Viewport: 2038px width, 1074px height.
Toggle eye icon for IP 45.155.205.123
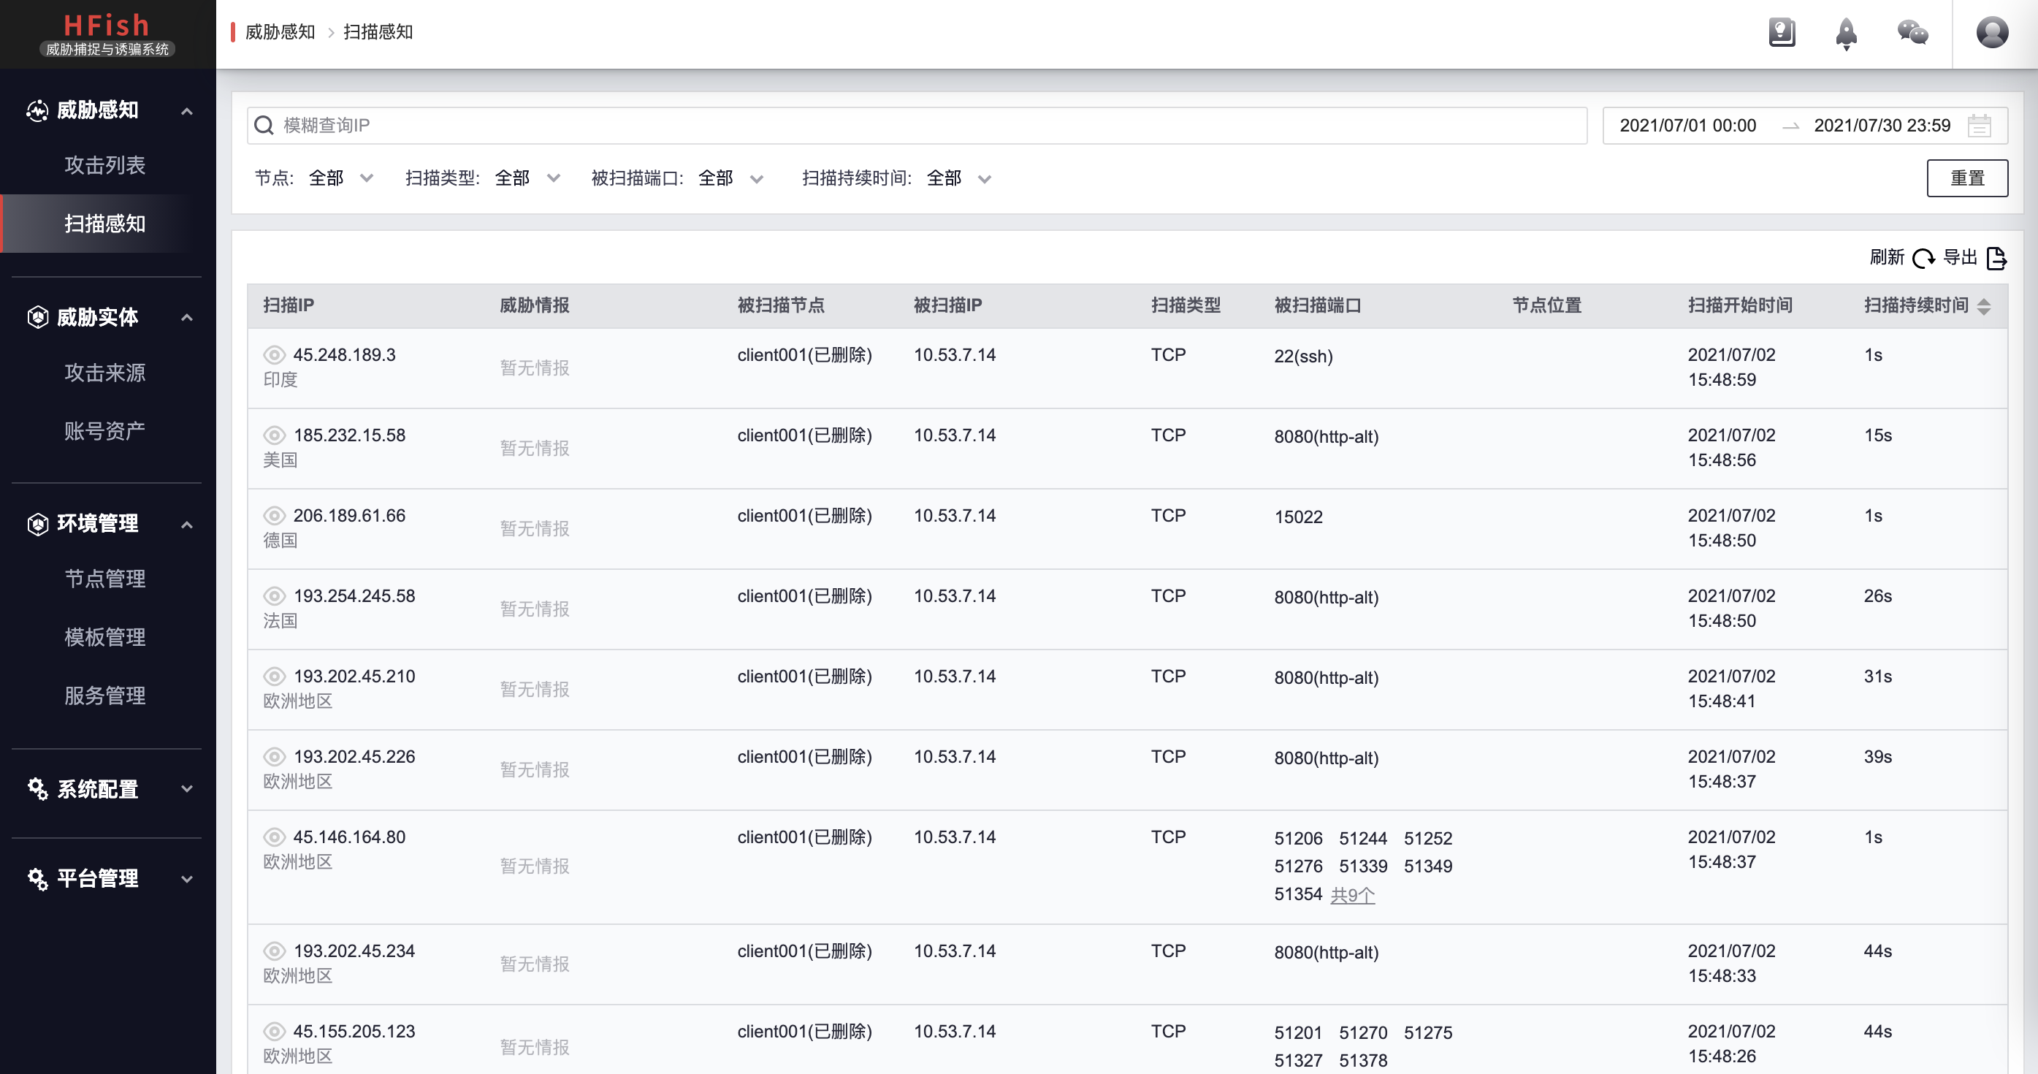274,1032
